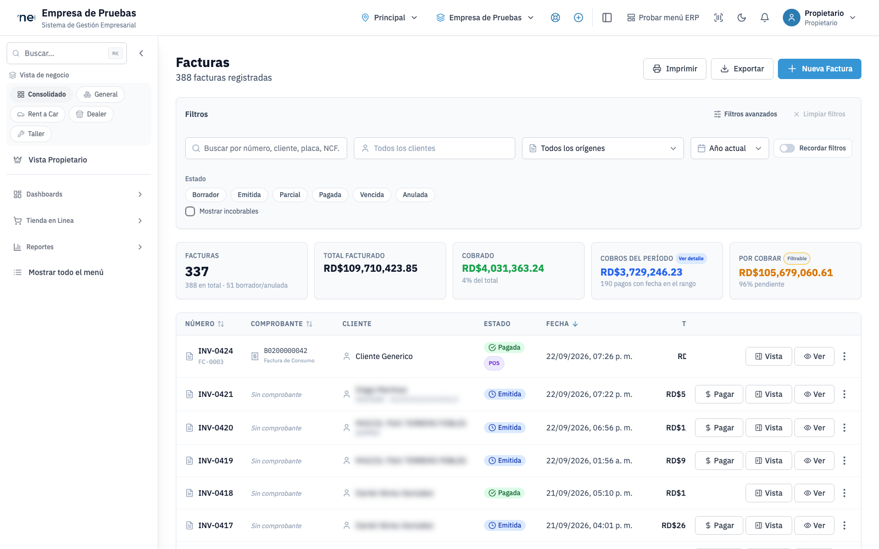Click Pagar for invoice INV-0421

[x=719, y=394]
